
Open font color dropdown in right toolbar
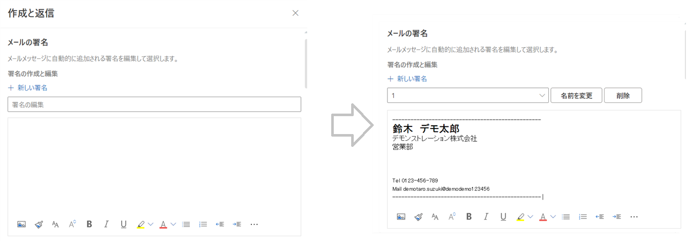[x=553, y=216]
